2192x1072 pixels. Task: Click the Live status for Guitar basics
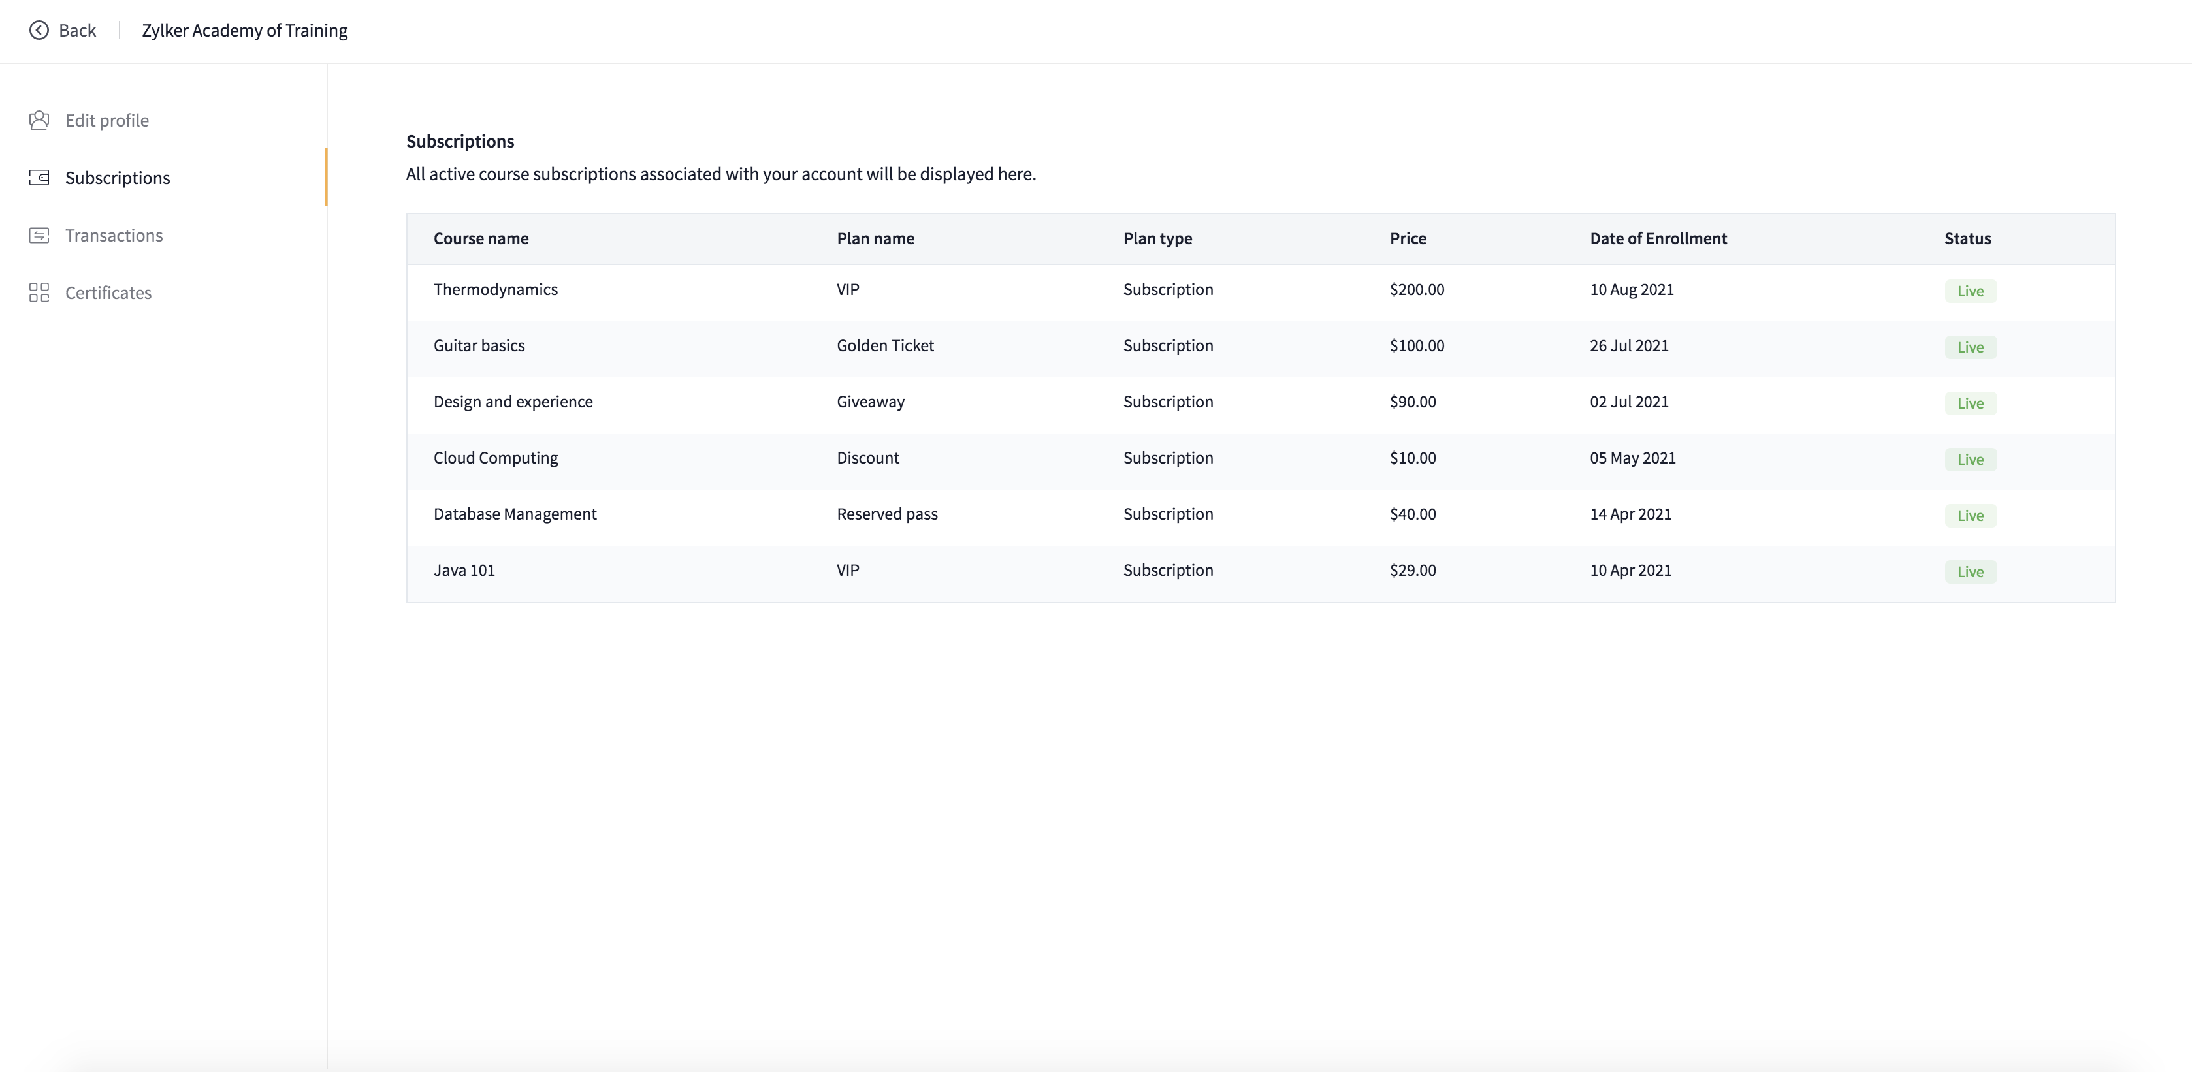[x=1970, y=347]
